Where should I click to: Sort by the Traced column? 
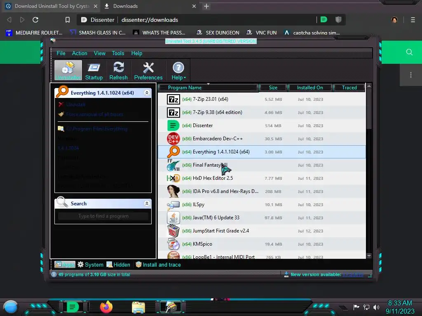pos(349,88)
